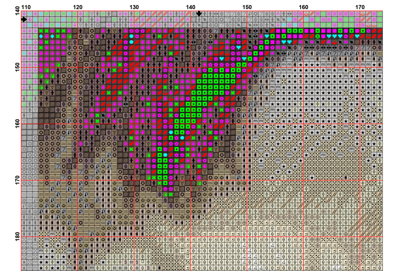Click the rotated row number 140 on left axis
The image size is (398, 271).
pos(18,11)
